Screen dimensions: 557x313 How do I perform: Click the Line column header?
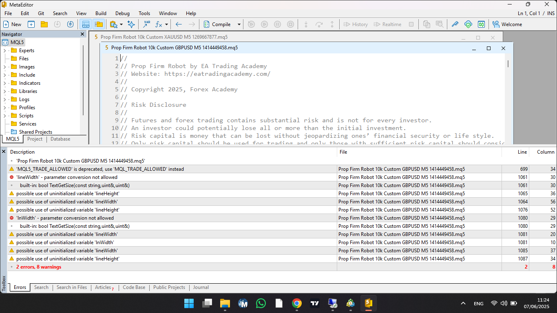point(515,152)
